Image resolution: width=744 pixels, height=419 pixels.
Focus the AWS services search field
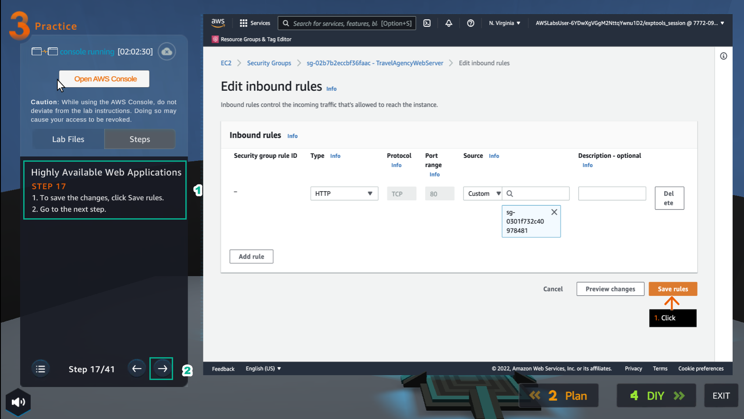(347, 23)
